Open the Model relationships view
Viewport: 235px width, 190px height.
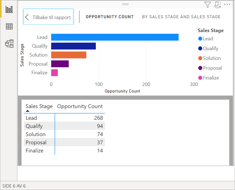(9, 44)
